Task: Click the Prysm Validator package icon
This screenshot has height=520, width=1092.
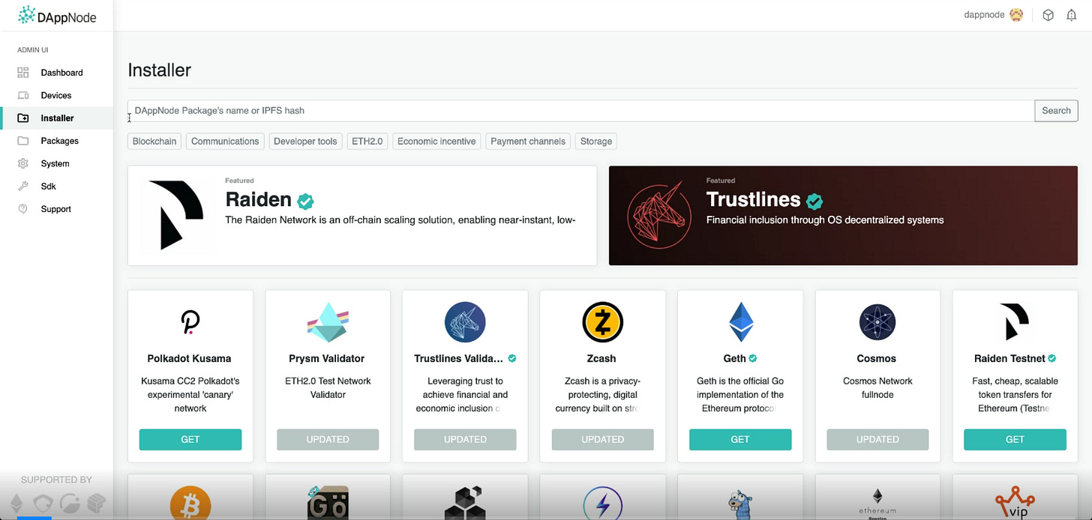Action: (328, 322)
